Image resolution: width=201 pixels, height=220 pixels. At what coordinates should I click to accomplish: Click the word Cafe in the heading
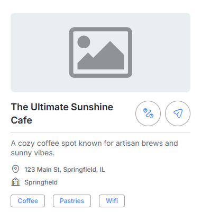coord(22,120)
